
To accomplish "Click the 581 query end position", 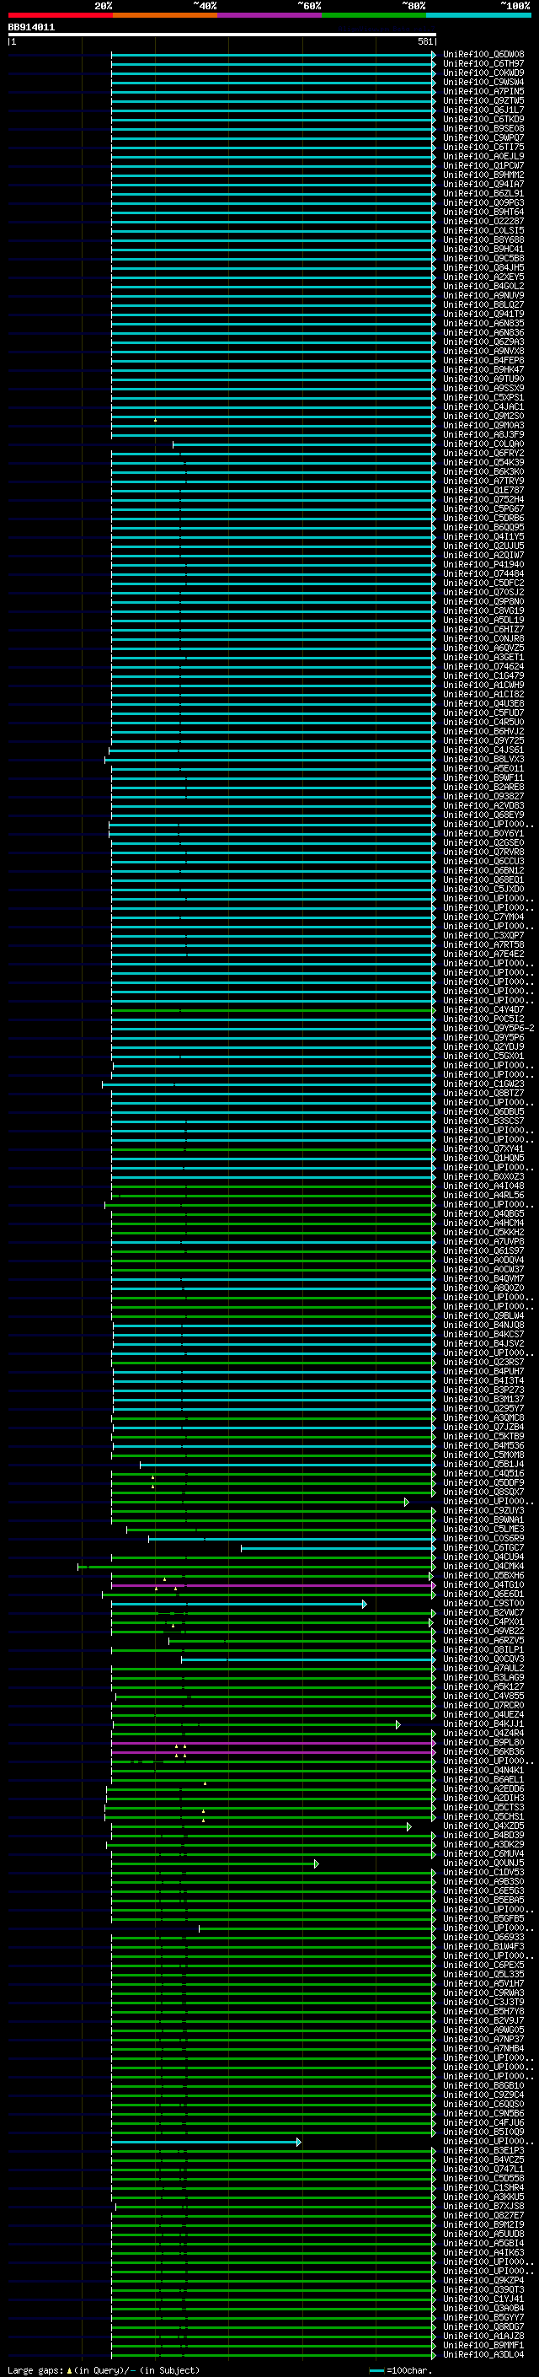I will pyautogui.click(x=424, y=41).
